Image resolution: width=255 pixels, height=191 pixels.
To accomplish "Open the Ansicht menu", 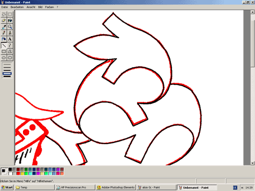I will pos(31,7).
